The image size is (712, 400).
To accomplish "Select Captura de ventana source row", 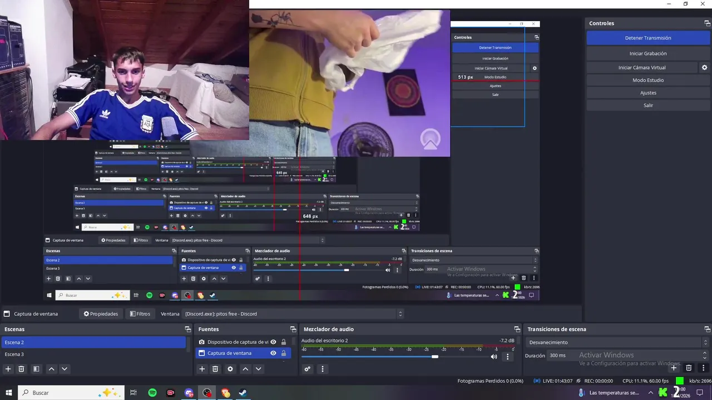I will [244, 353].
